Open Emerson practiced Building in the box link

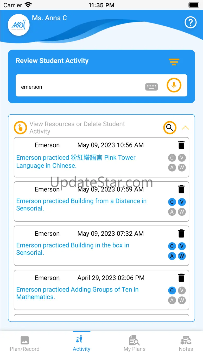pyautogui.click(x=73, y=249)
